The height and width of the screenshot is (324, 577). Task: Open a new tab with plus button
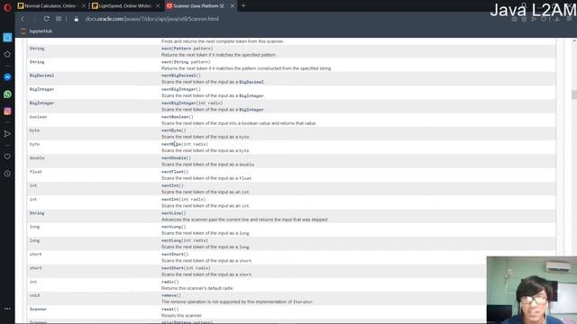(243, 5)
